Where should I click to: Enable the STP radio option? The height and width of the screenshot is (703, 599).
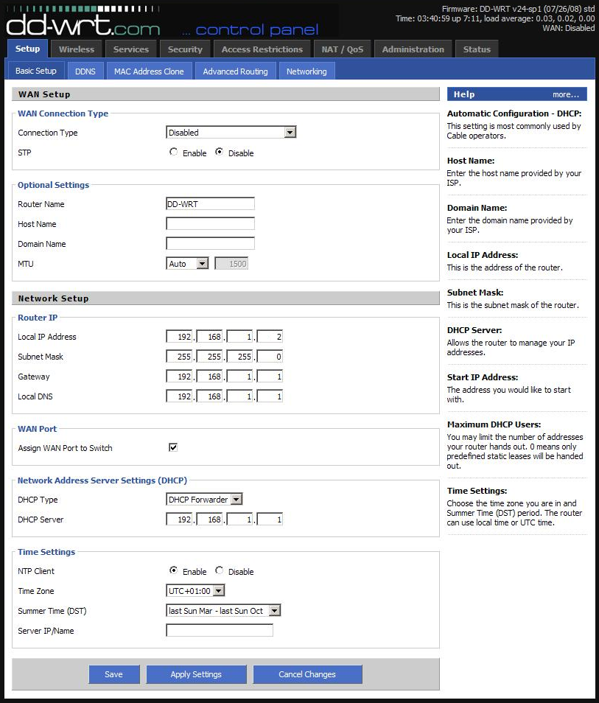coord(174,152)
